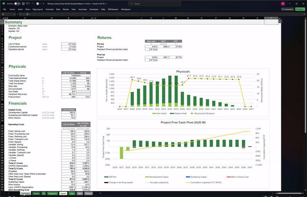
Task: Click the Undo arrow icon
Action: [27, 3]
